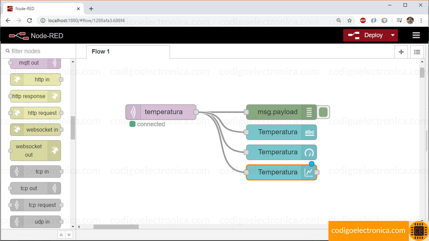429x241 pixels.
Task: Reload the page with refresh icon
Action: tap(29, 20)
